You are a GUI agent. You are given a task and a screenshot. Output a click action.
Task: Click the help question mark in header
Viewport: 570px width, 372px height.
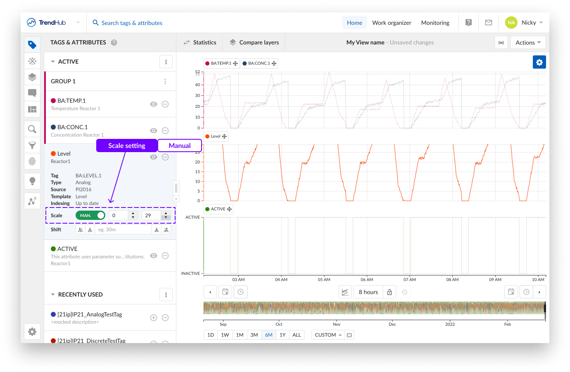(x=468, y=23)
